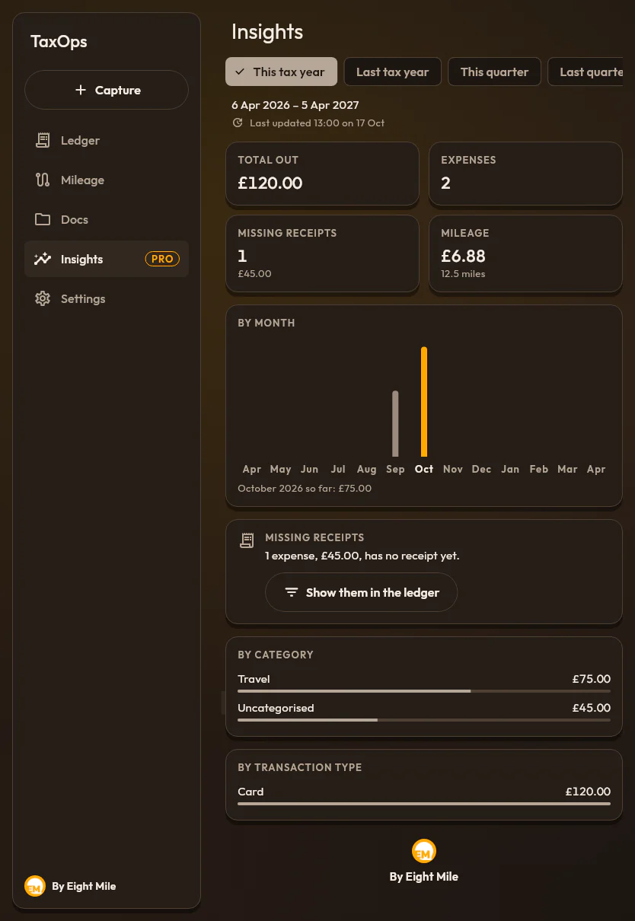Click the 6 Apr 2026 – 5 Apr 2027 date range
Screen dimensions: 635x921
click(x=295, y=105)
